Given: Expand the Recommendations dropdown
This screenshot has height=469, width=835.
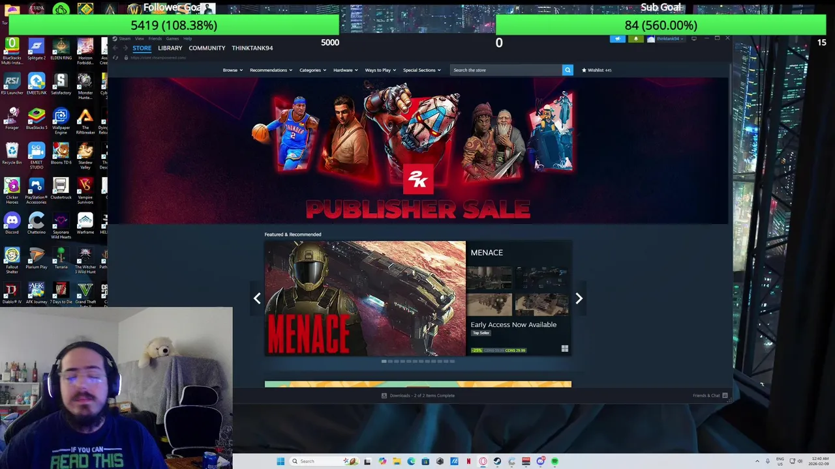Looking at the screenshot, I should click(x=271, y=70).
